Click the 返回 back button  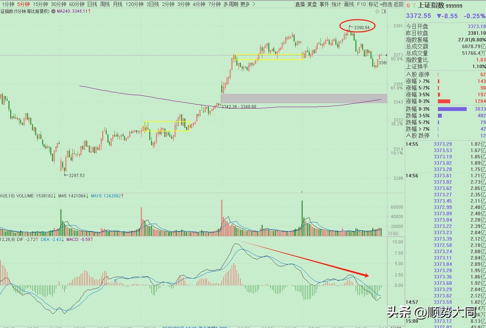(x=398, y=4)
